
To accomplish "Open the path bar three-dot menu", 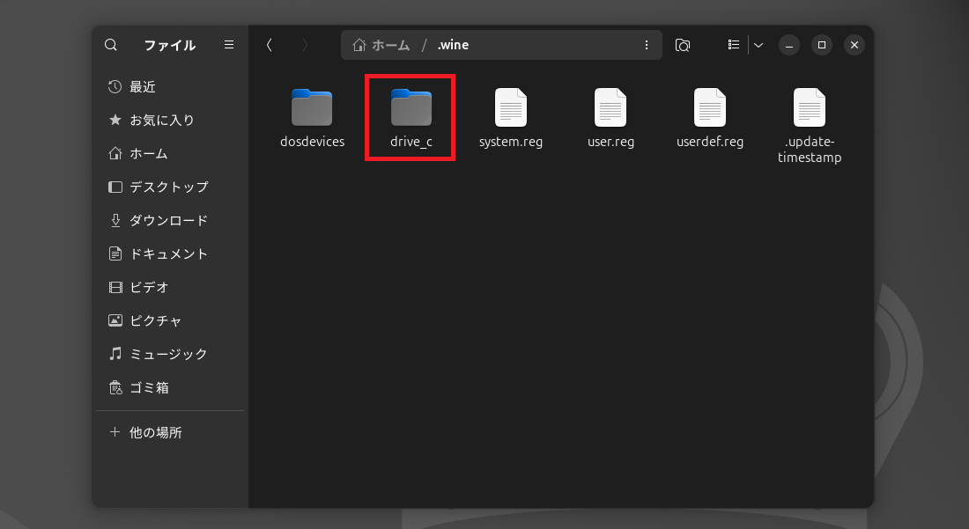I will click(x=647, y=45).
